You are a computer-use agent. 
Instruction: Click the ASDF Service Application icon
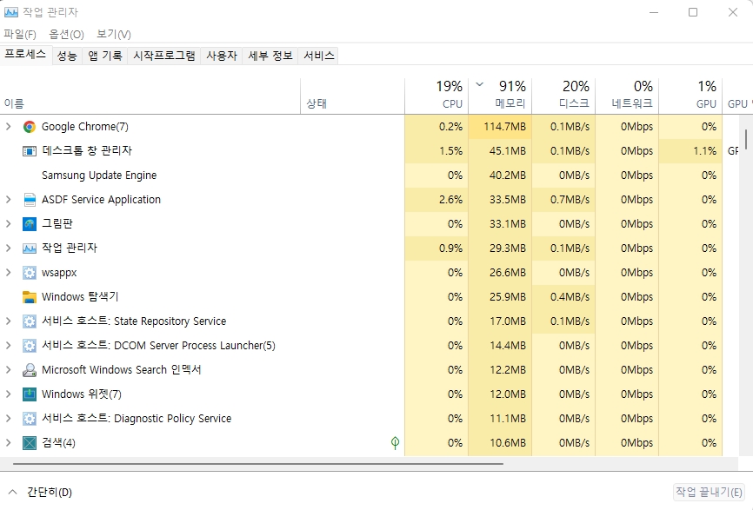pos(30,200)
